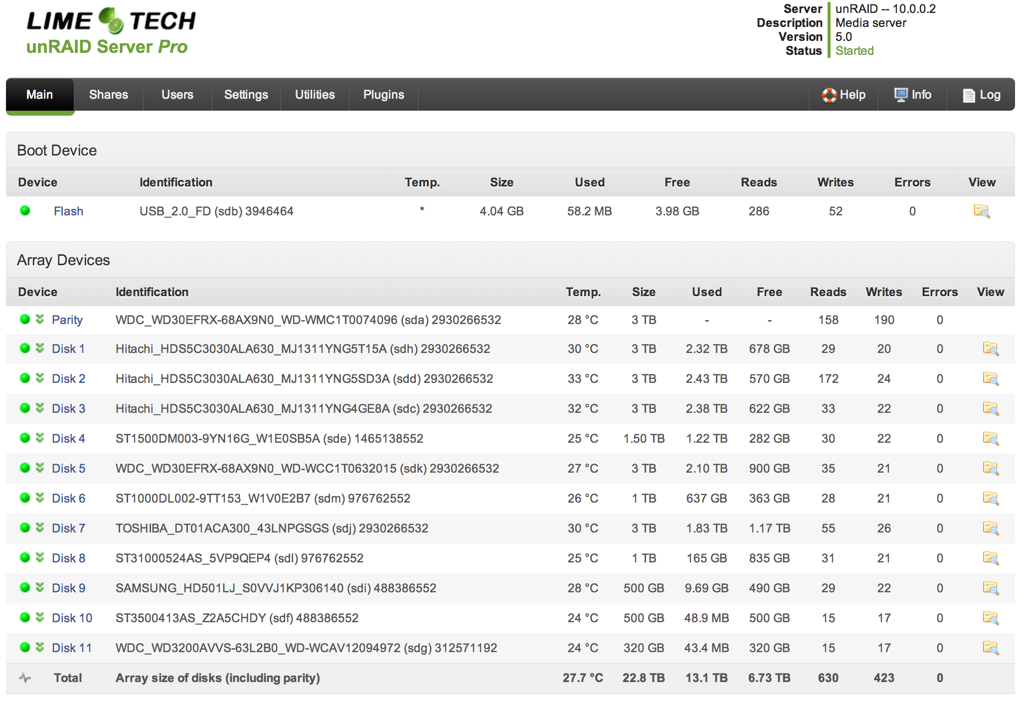Browse Disk 10 contents via view icon
Viewport: 1022px width, 702px height.
click(991, 618)
